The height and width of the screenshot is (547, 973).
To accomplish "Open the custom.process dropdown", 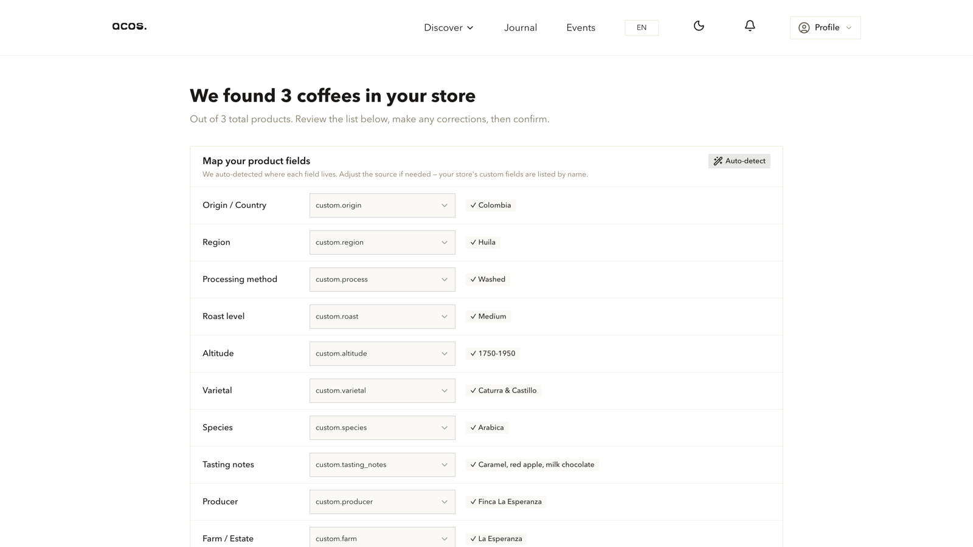I will [x=382, y=280].
